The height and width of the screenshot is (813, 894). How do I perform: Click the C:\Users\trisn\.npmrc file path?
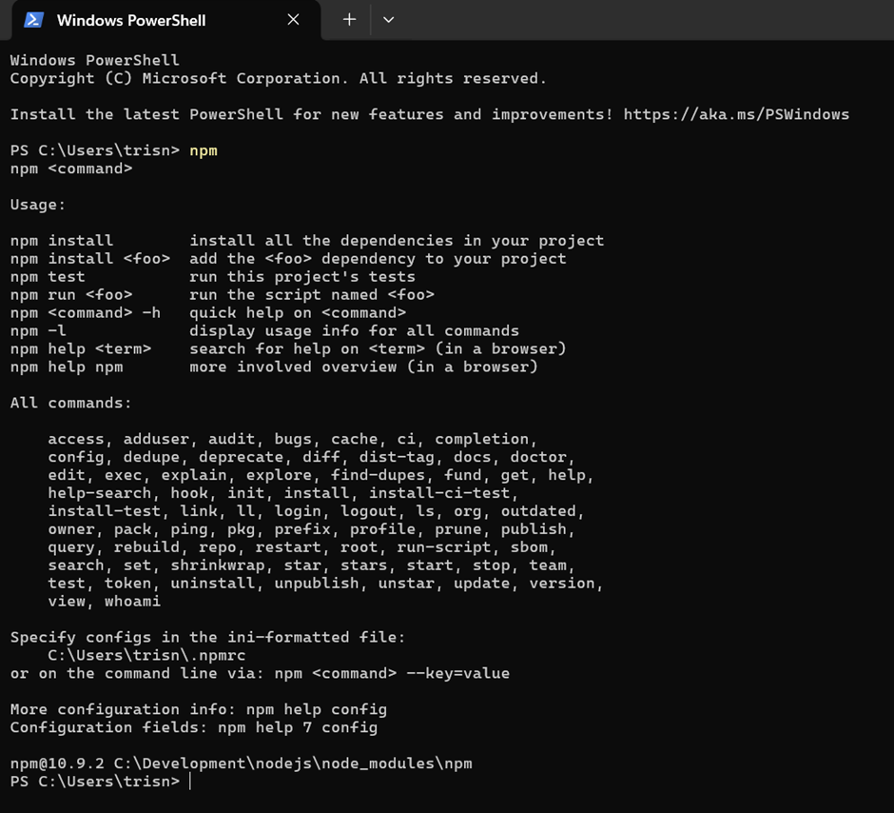(x=146, y=655)
